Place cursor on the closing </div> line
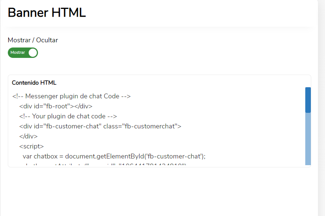 (28, 137)
